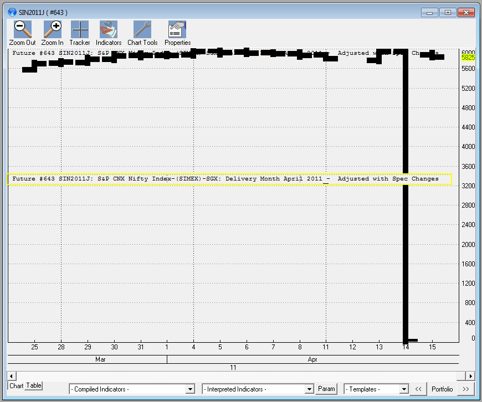Select the Chart view tab
Viewport: 482px width, 402px height.
tap(16, 386)
